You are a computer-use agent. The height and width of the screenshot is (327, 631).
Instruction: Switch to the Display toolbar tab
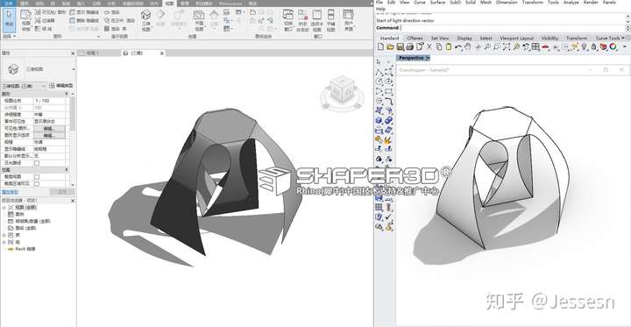464,38
